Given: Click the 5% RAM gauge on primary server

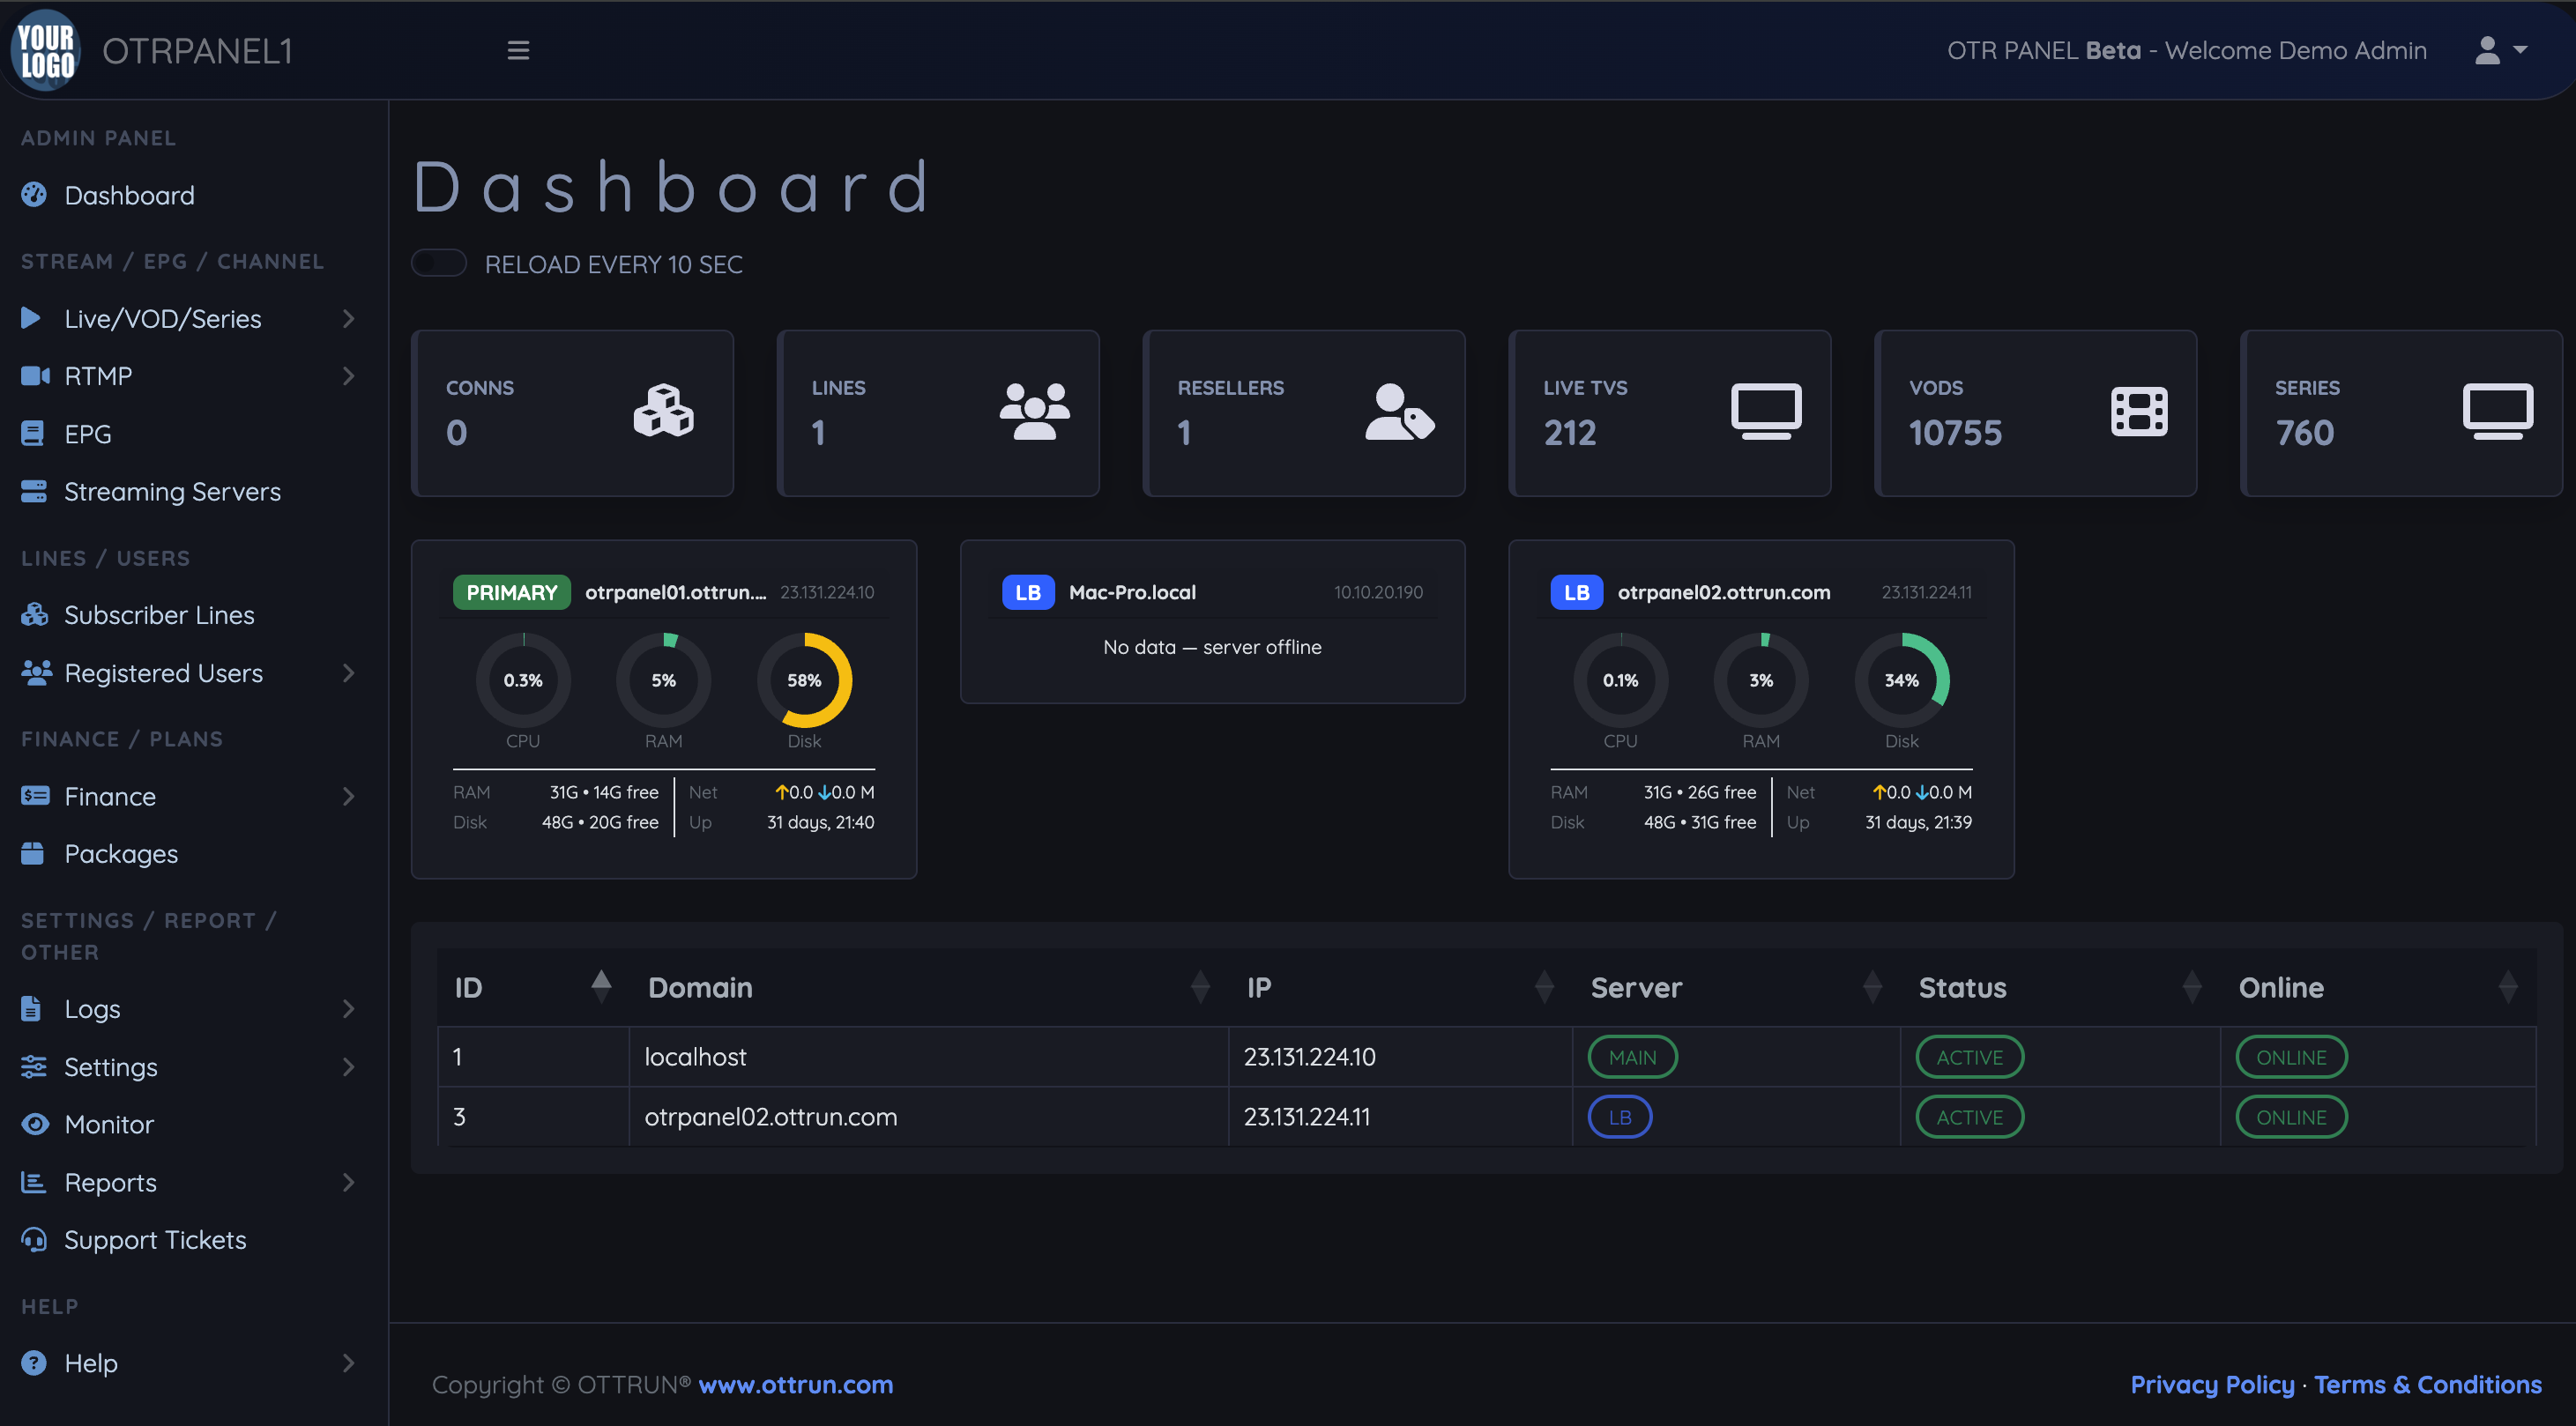Looking at the screenshot, I should tap(663, 680).
